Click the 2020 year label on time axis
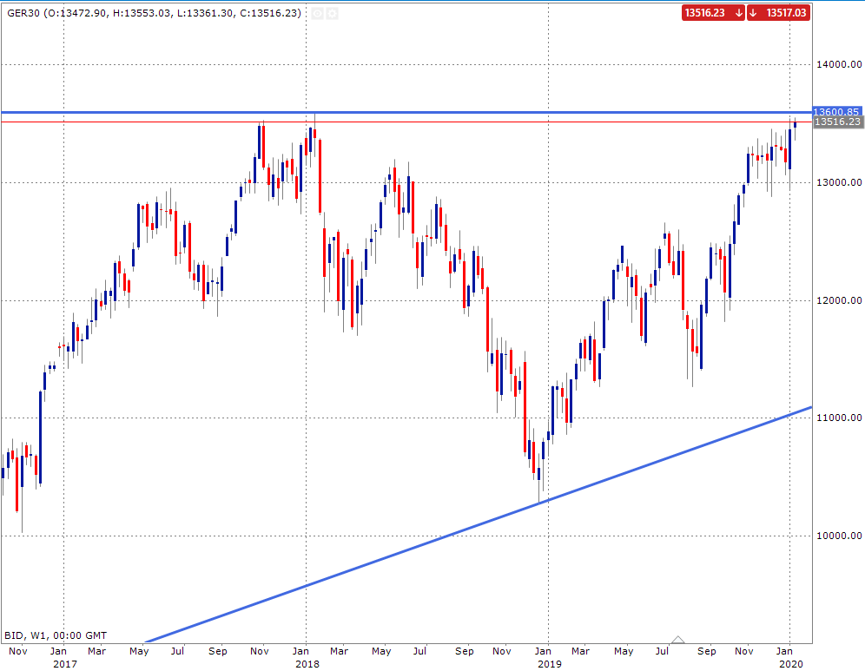 [x=790, y=664]
